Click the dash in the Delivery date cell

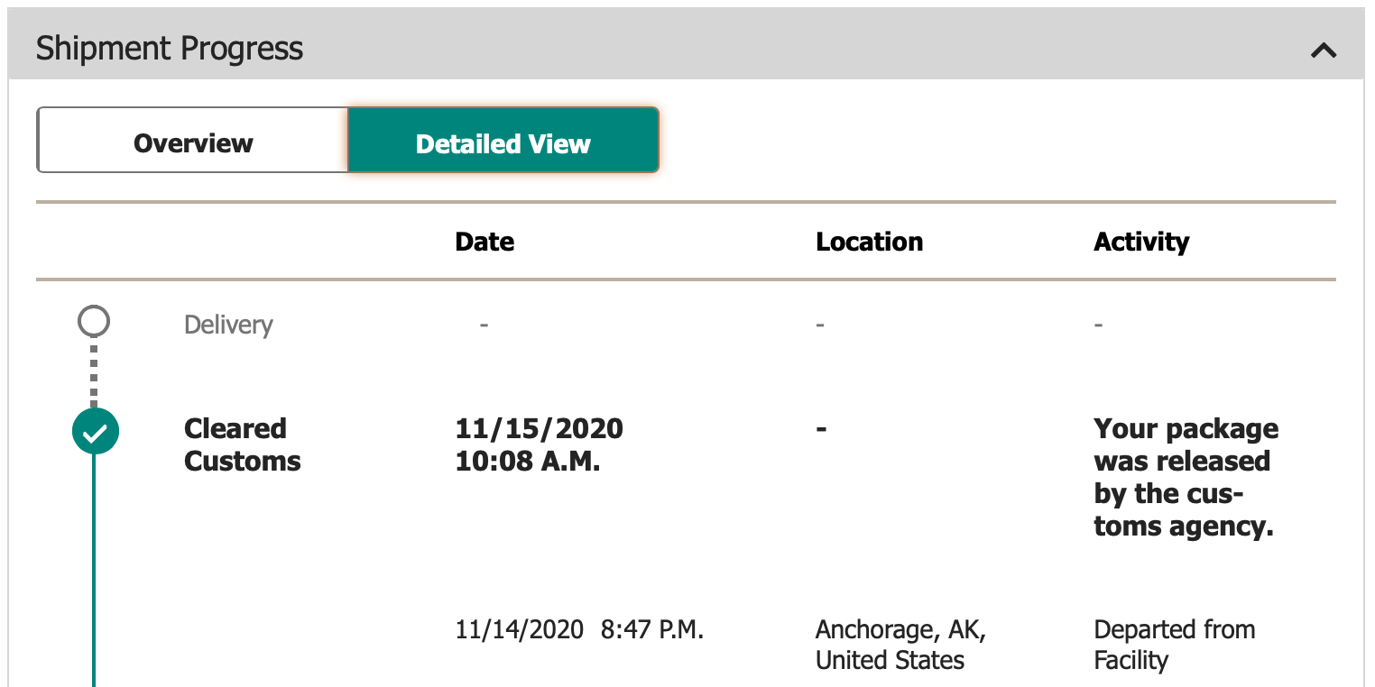click(x=484, y=325)
